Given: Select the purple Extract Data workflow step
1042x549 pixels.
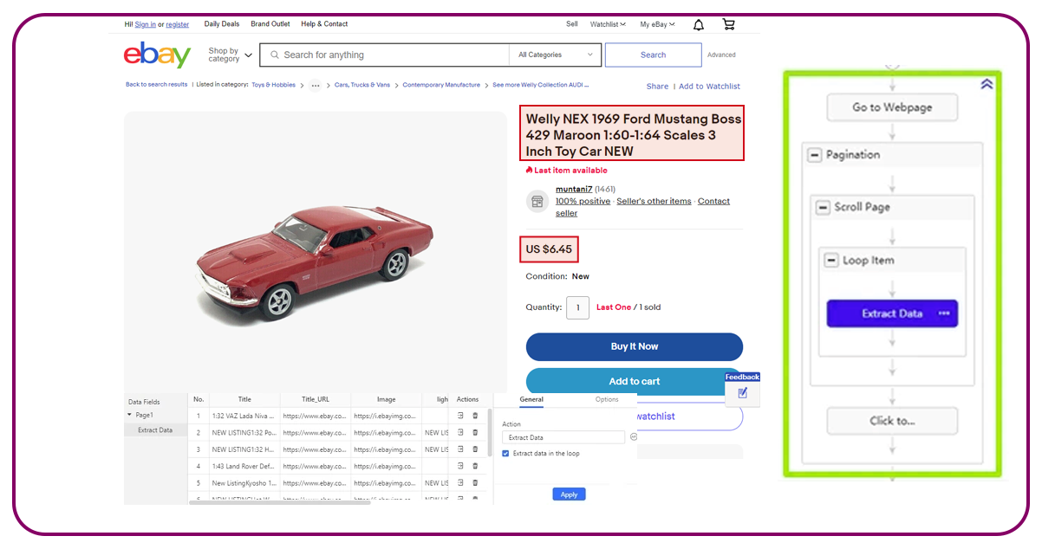Looking at the screenshot, I should 892,313.
